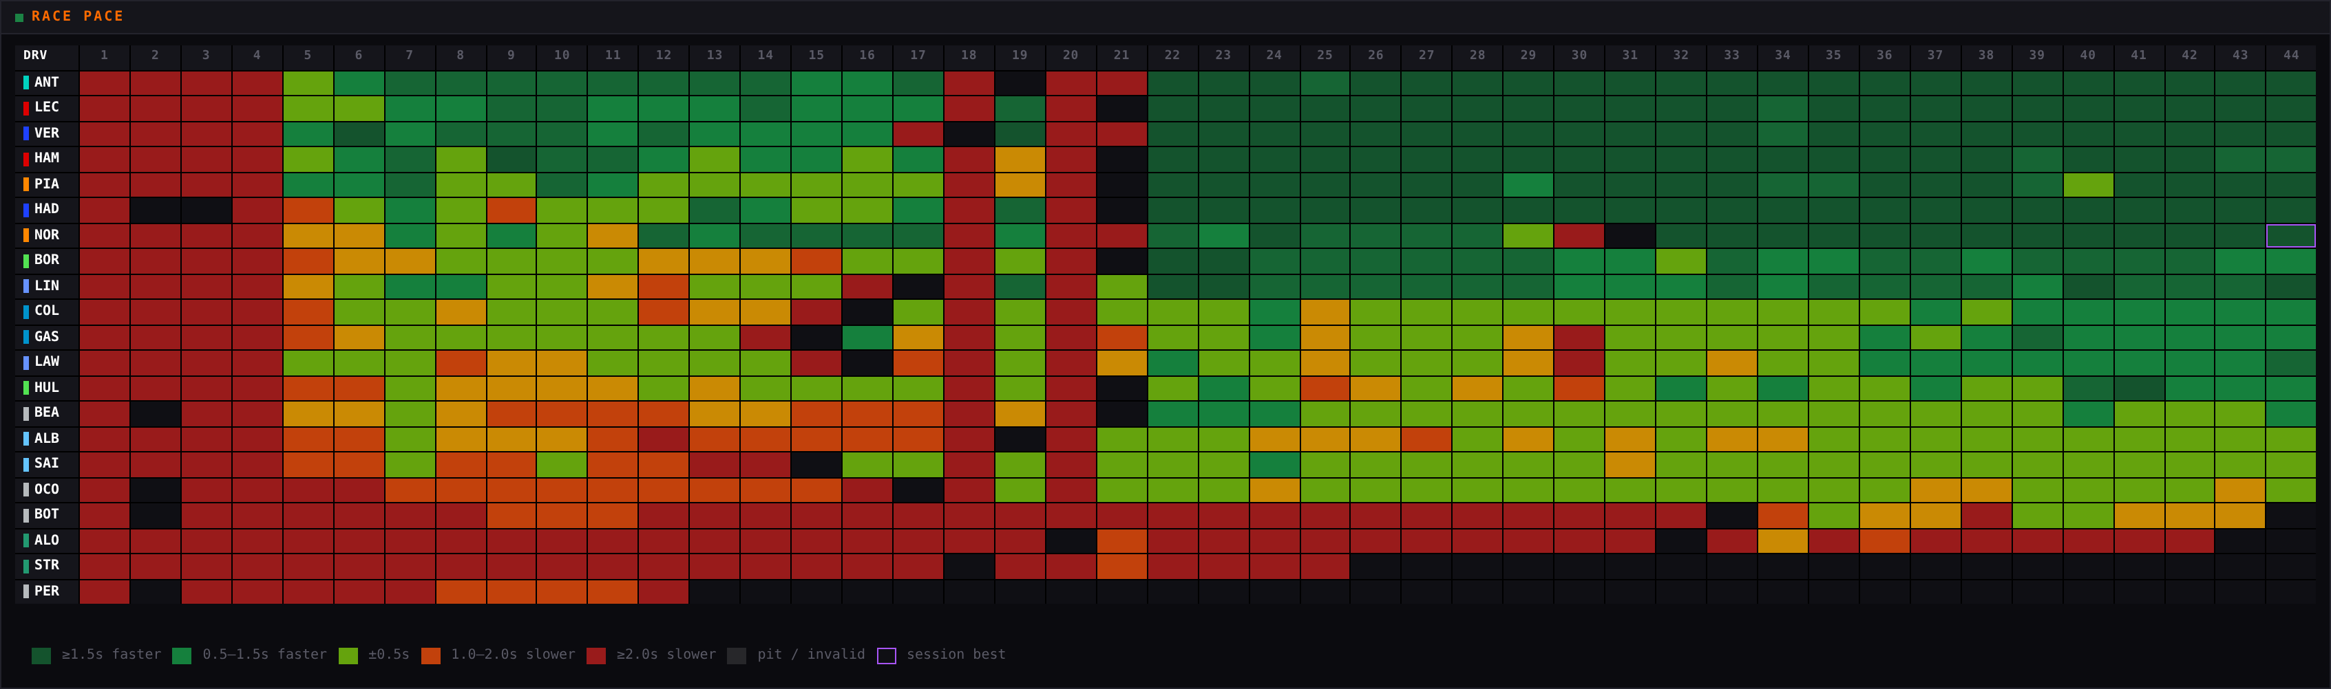The height and width of the screenshot is (689, 2331).
Task: Select the BEA driver label
Action: (46, 413)
